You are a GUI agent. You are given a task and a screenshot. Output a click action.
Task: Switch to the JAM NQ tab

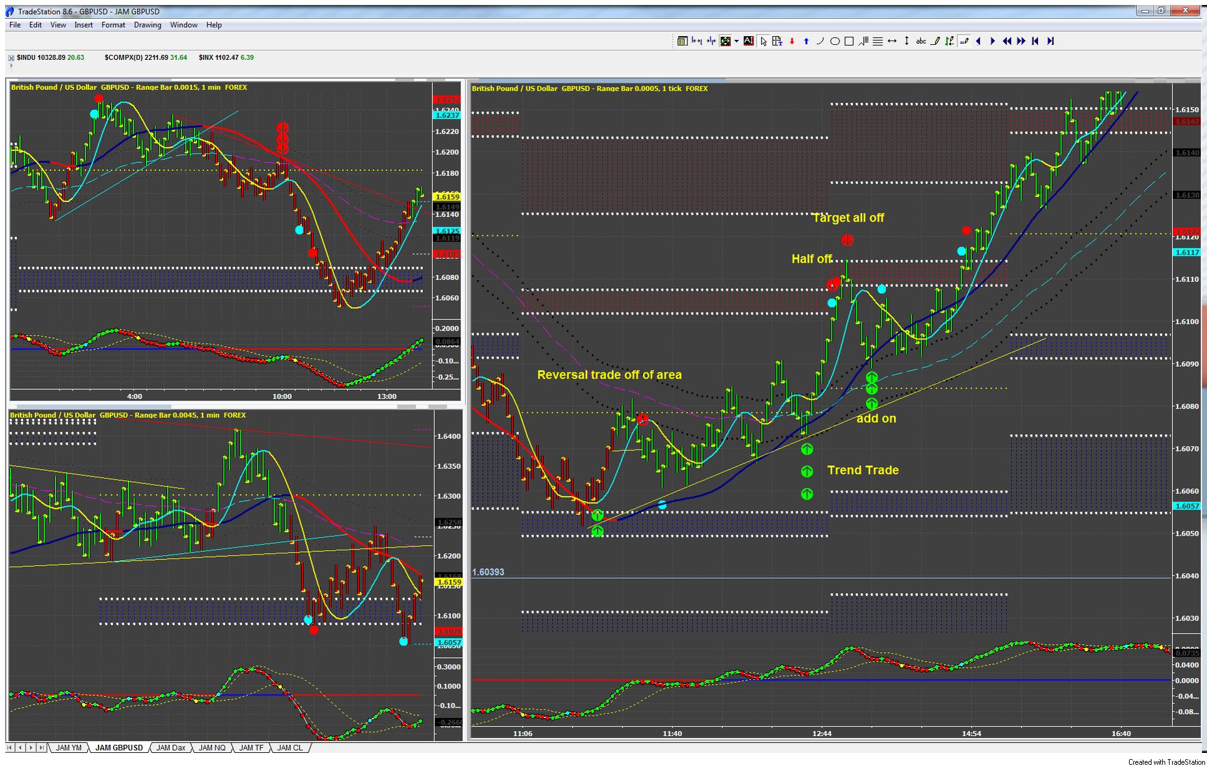[212, 748]
